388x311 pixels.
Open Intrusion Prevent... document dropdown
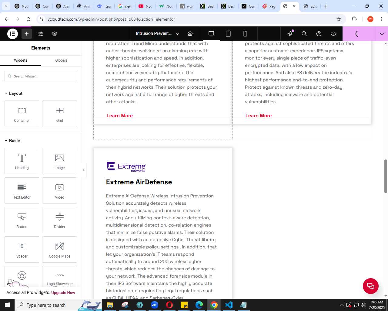click(158, 34)
